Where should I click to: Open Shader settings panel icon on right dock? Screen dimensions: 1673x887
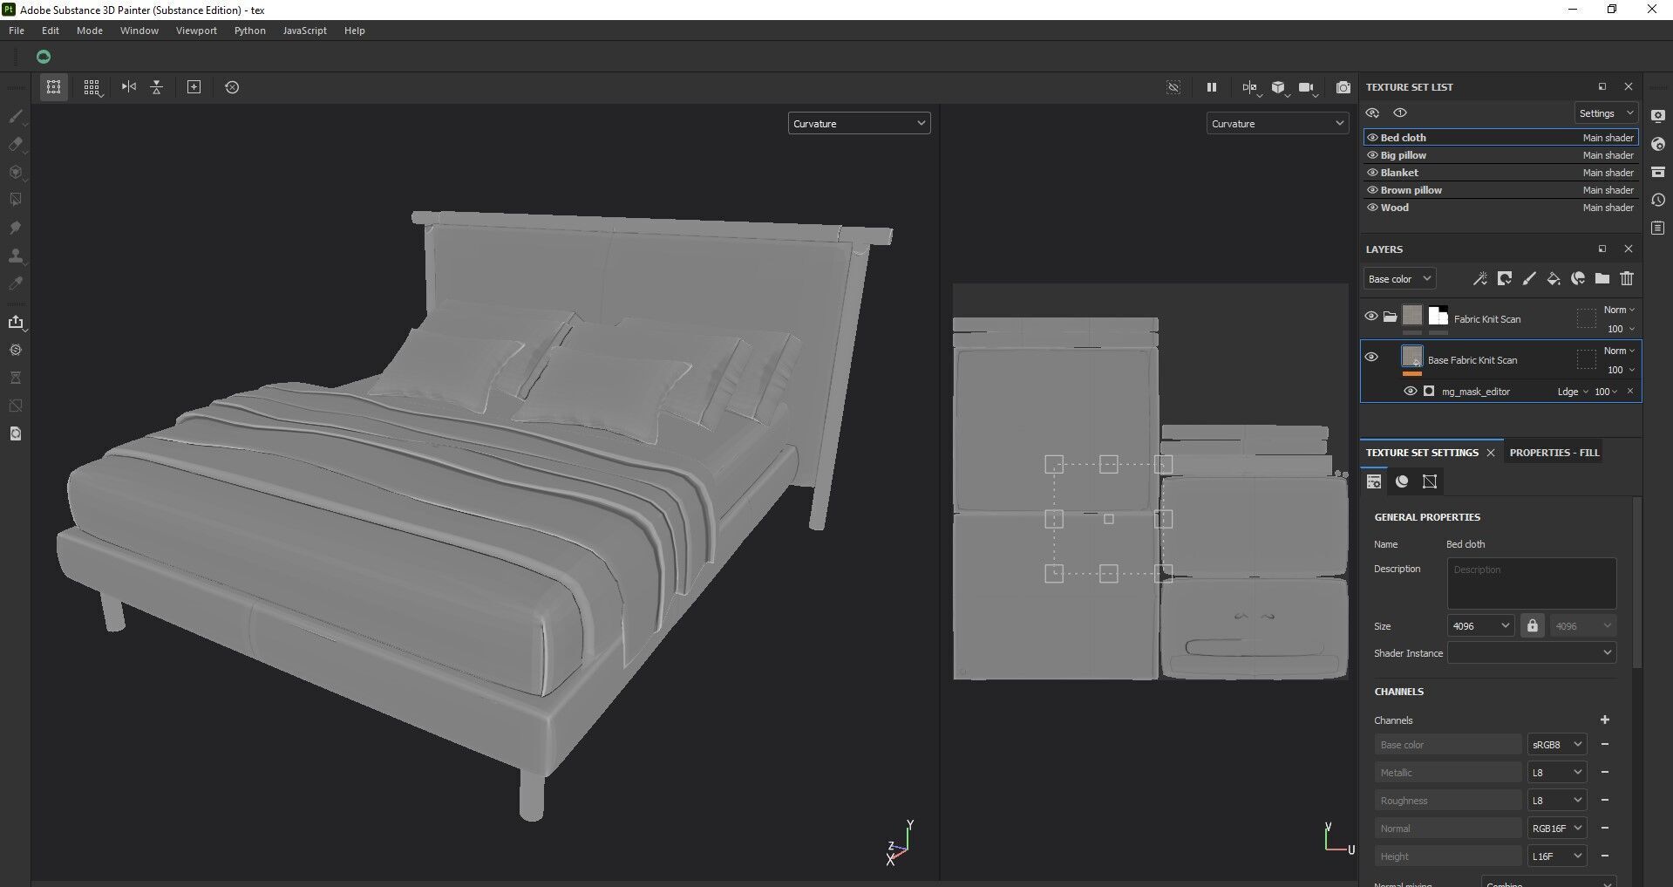1658,144
